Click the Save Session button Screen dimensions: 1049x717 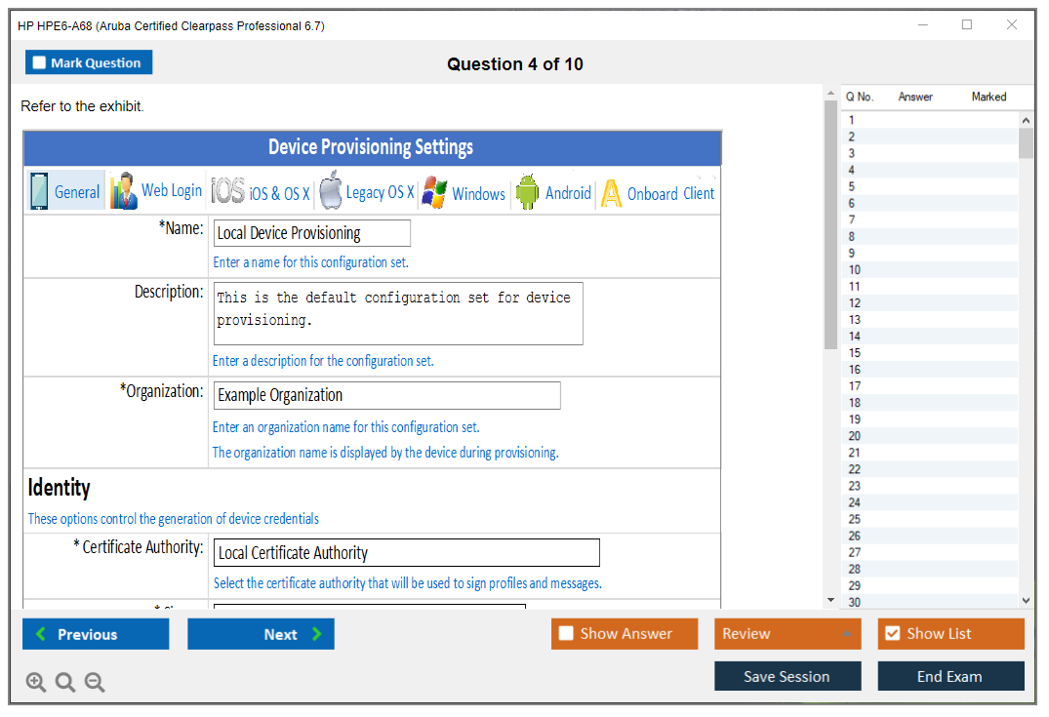pyautogui.click(x=787, y=676)
